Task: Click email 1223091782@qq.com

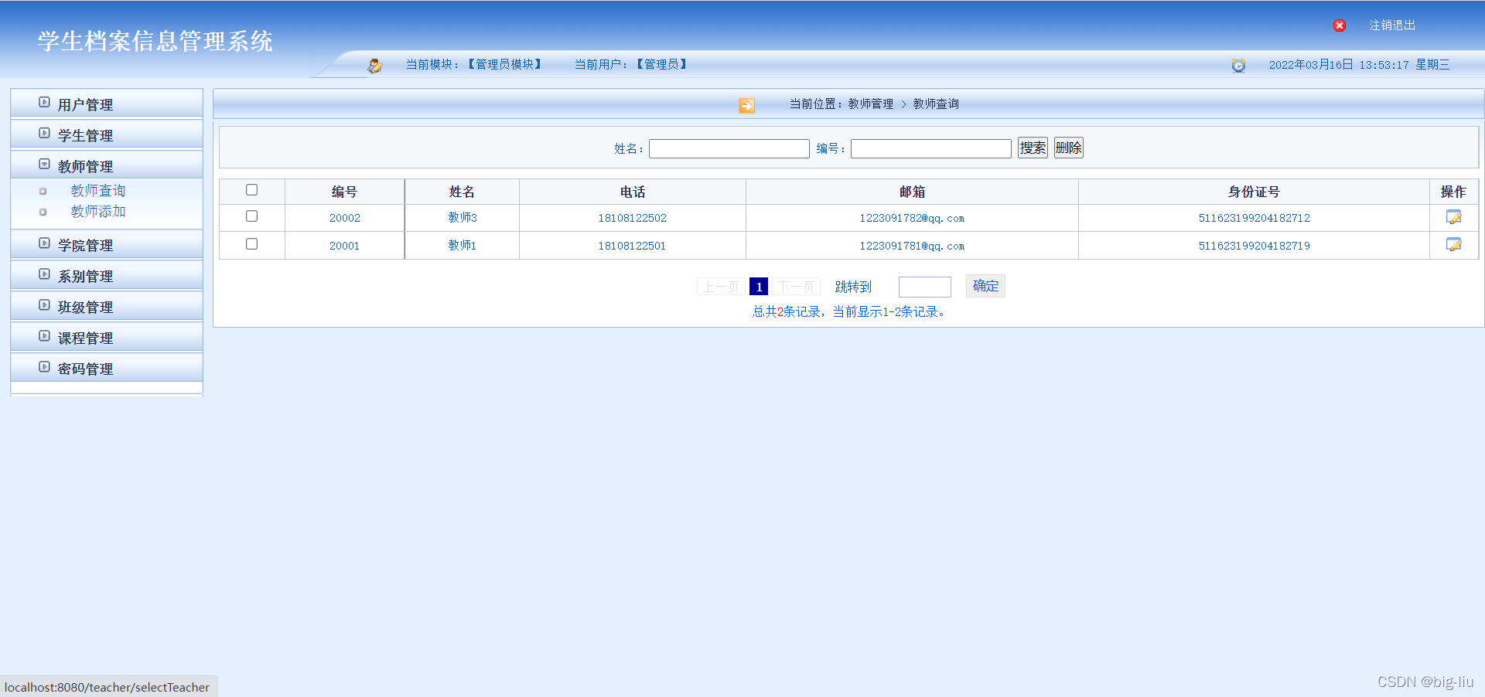Action: tap(912, 218)
